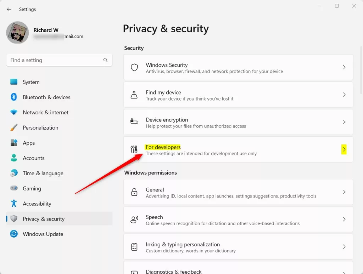Screen dimensions: 363x274
Task: Click the Find my device locator icon
Action: tap(134, 95)
